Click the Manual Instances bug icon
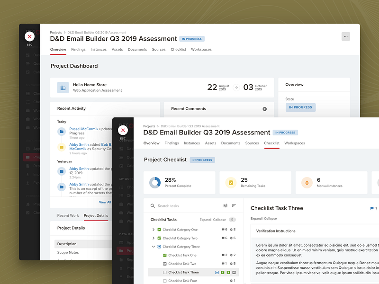This screenshot has height=284, width=379. 307,183
